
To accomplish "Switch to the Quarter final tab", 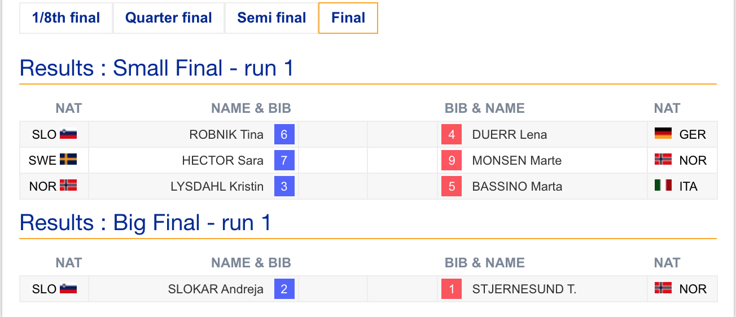I will 169,18.
